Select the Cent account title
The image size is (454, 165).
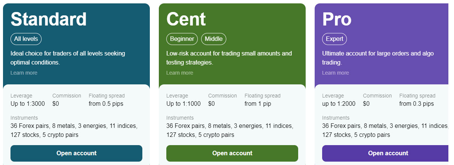pyautogui.click(x=186, y=19)
